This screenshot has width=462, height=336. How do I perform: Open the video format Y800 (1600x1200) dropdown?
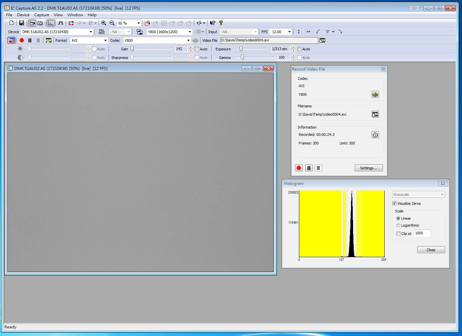point(190,32)
